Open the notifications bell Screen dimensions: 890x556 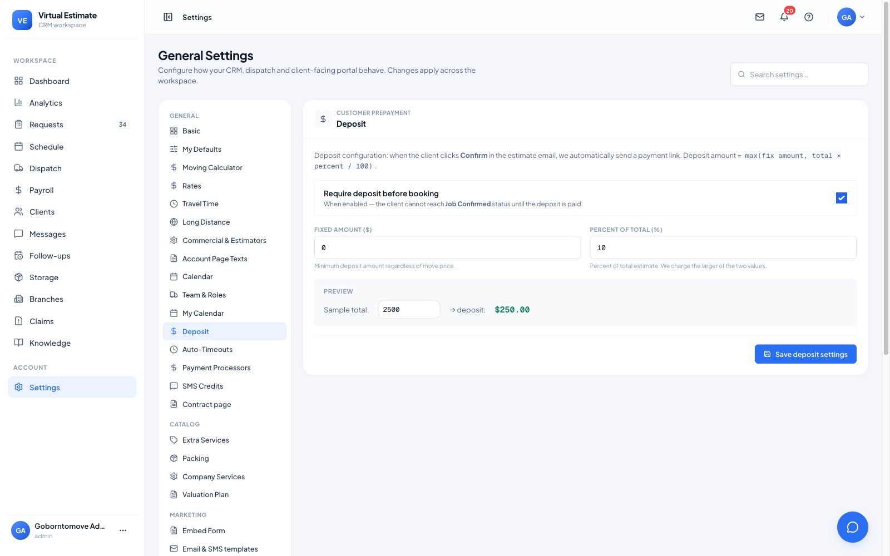click(x=784, y=17)
